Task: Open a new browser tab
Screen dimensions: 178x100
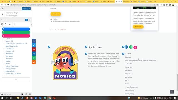Action: click(155, 2)
